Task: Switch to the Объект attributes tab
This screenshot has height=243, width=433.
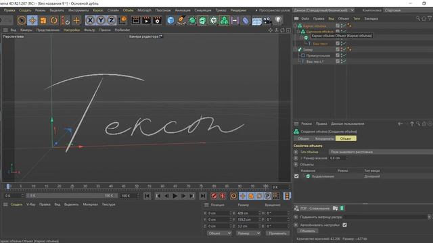Action: (346, 138)
